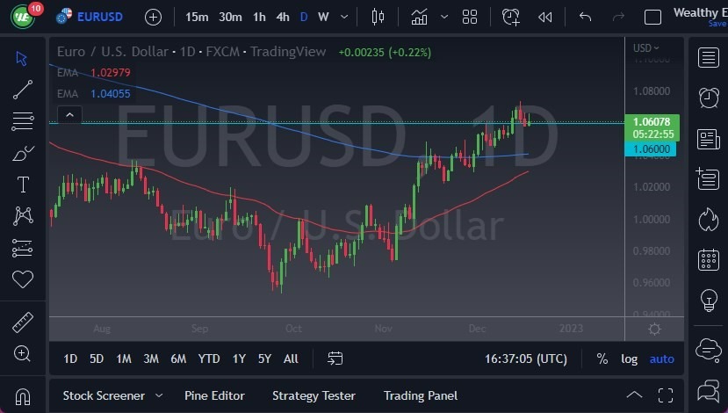Select the Text annotation tool
Image resolution: width=728 pixels, height=413 pixels.
[23, 185]
